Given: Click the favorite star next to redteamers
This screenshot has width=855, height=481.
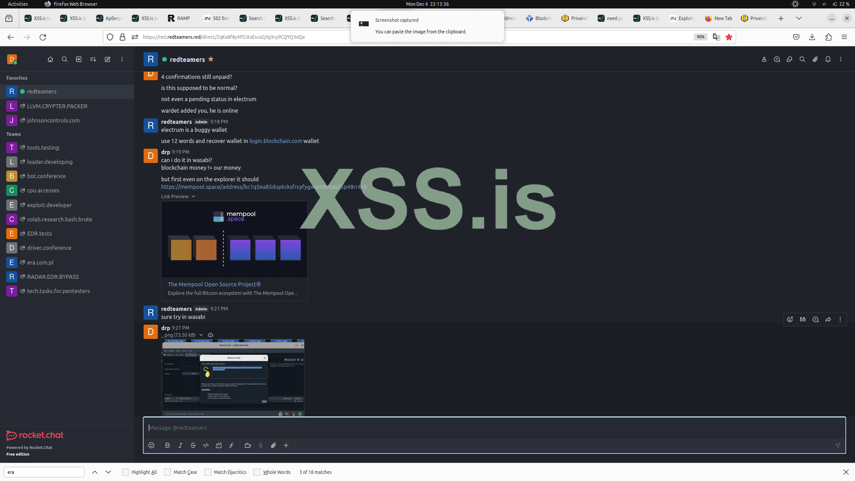Looking at the screenshot, I should [x=211, y=59].
